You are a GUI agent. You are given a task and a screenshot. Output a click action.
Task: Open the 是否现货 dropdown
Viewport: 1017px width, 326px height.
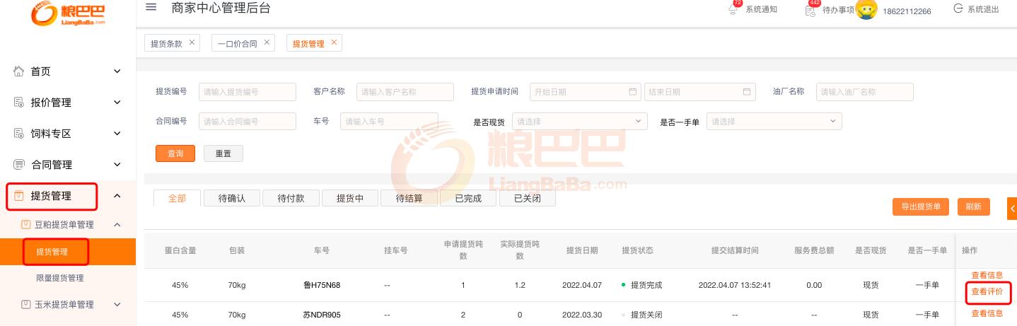pos(579,122)
